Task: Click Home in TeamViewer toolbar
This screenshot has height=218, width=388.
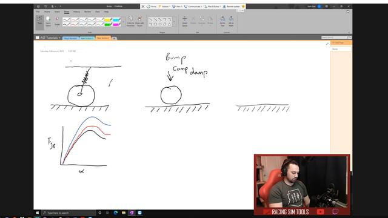Action: tap(152, 7)
